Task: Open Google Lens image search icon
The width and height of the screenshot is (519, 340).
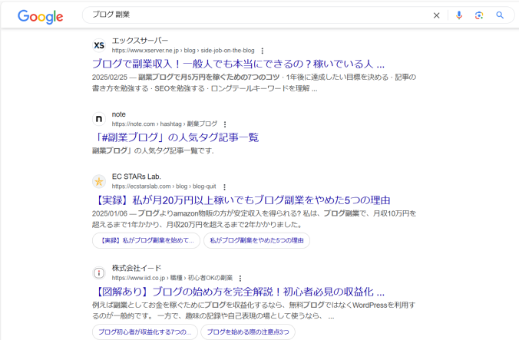Action: point(479,15)
